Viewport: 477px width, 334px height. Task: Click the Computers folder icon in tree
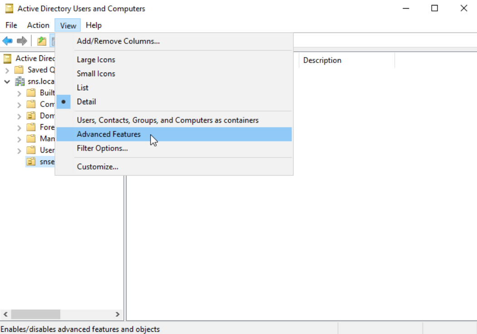click(x=31, y=104)
